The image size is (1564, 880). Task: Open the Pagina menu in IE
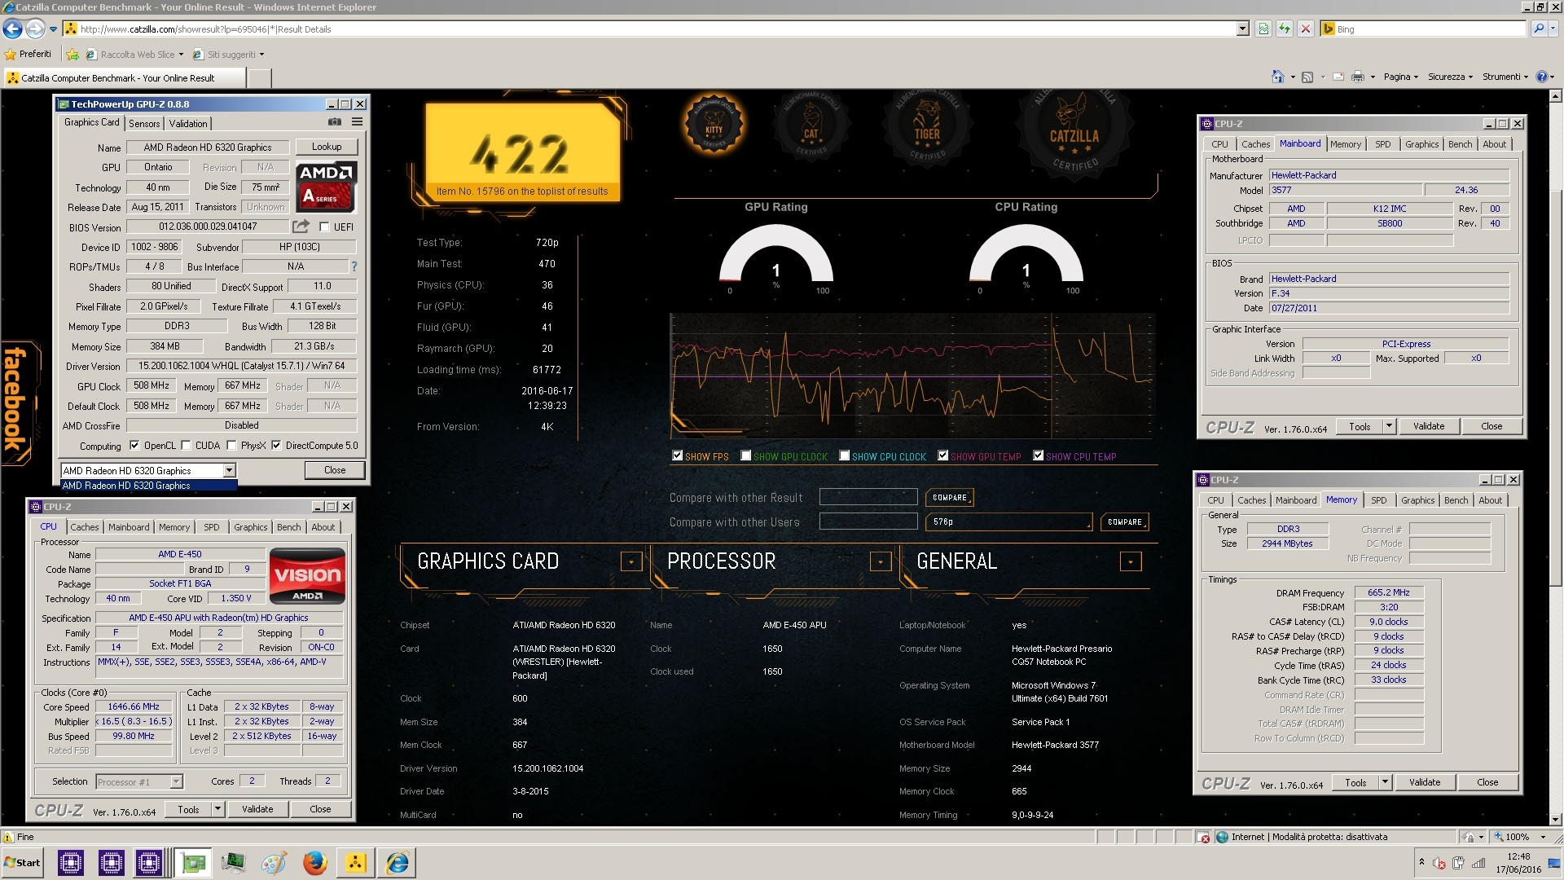[1400, 77]
